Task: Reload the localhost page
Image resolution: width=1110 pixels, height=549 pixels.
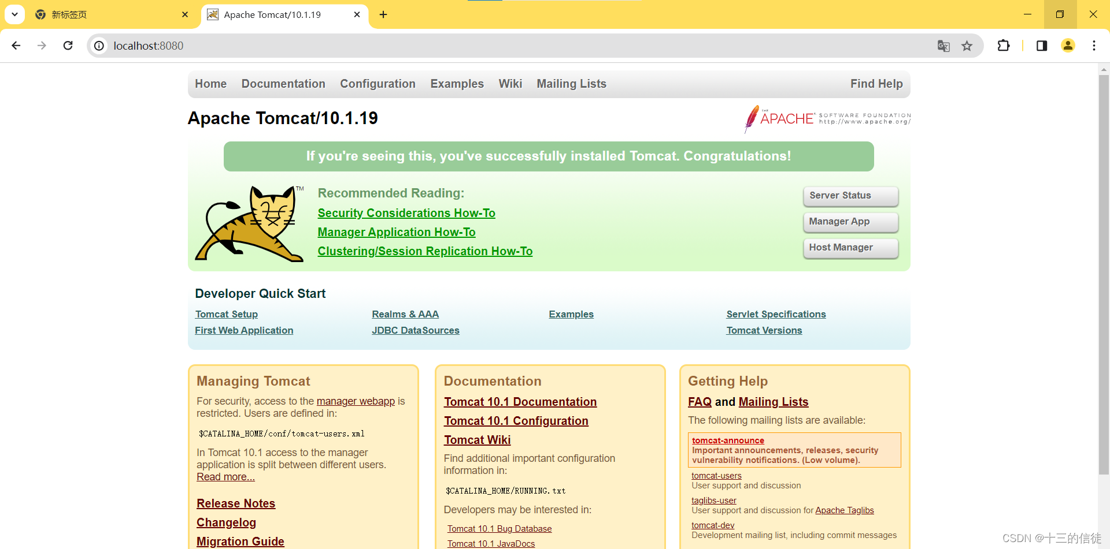Action: coord(68,46)
